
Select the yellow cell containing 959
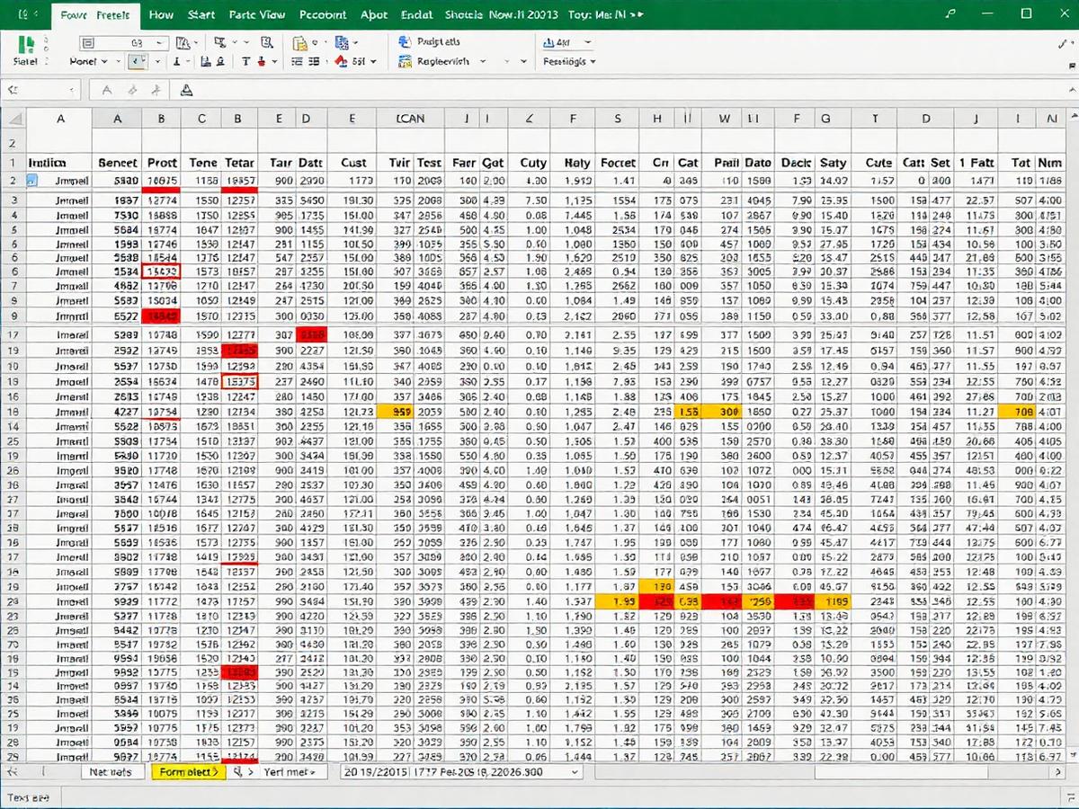tap(397, 411)
